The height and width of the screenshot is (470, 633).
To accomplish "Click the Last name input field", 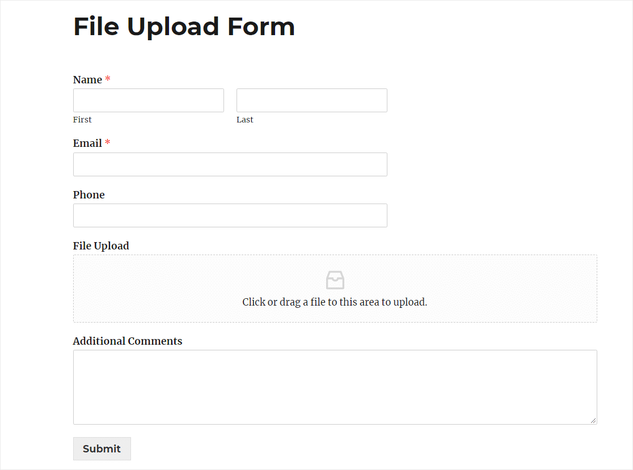I will click(x=311, y=100).
